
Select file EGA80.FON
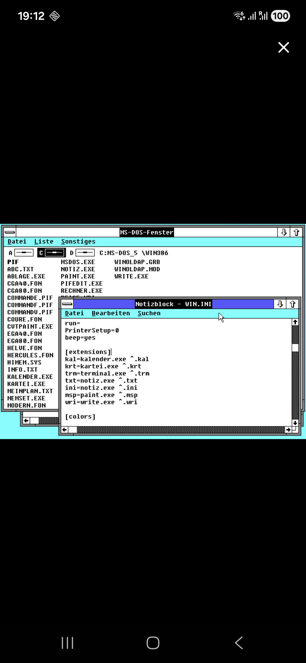click(x=25, y=341)
